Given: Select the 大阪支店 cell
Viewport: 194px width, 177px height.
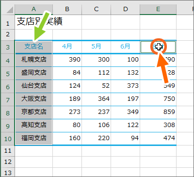Looking at the screenshot, I should pyautogui.click(x=33, y=99).
